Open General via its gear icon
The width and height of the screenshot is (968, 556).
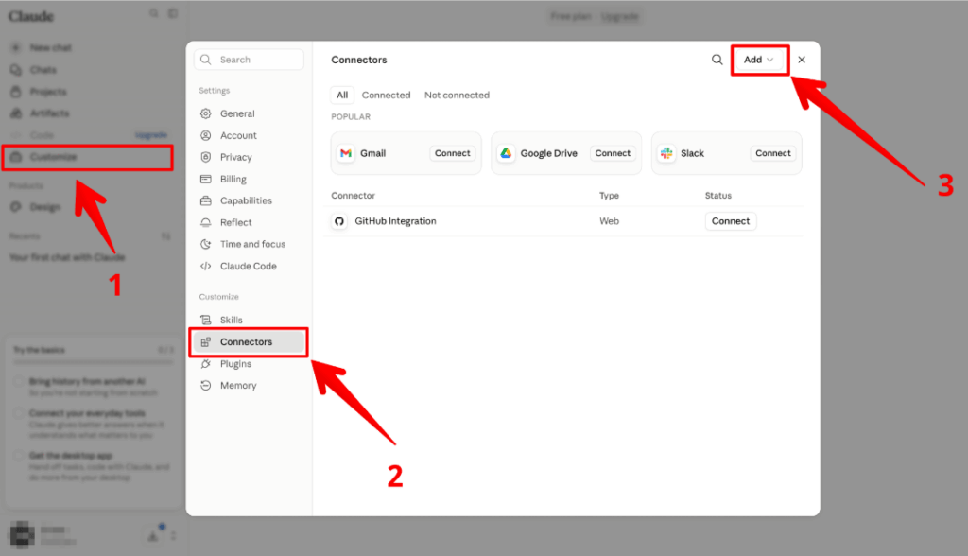pos(205,113)
